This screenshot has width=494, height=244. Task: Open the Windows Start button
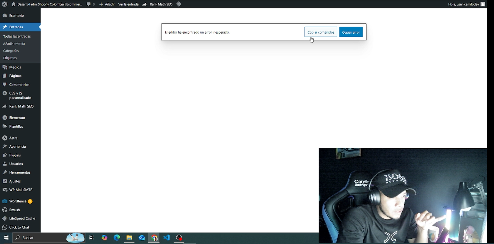(6, 238)
